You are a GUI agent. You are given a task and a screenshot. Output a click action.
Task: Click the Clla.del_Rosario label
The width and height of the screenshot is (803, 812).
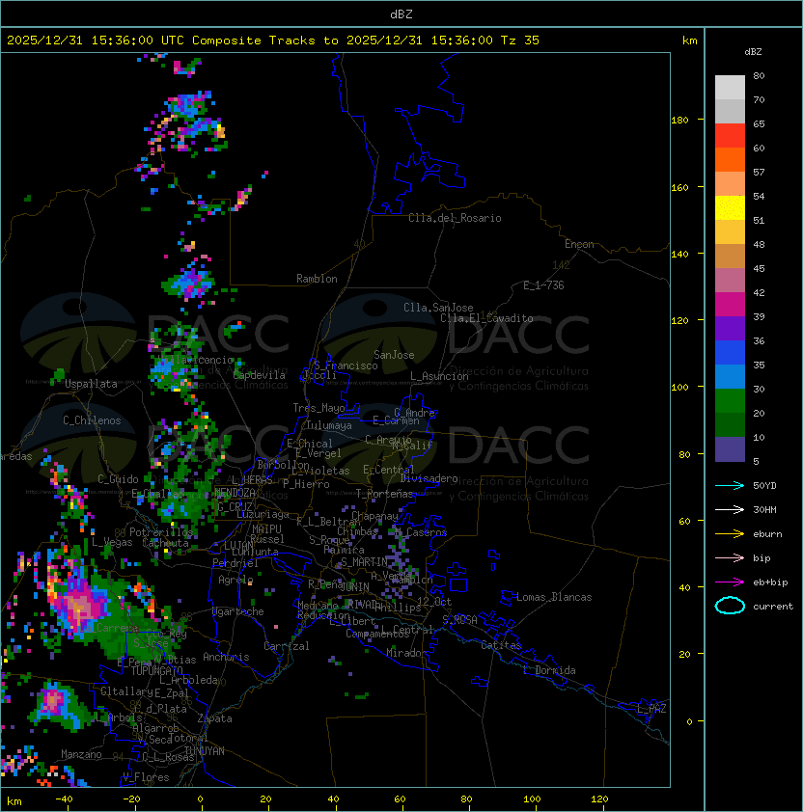click(455, 218)
